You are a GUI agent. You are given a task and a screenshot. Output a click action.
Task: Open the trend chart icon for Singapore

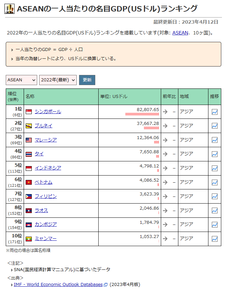[215, 112]
